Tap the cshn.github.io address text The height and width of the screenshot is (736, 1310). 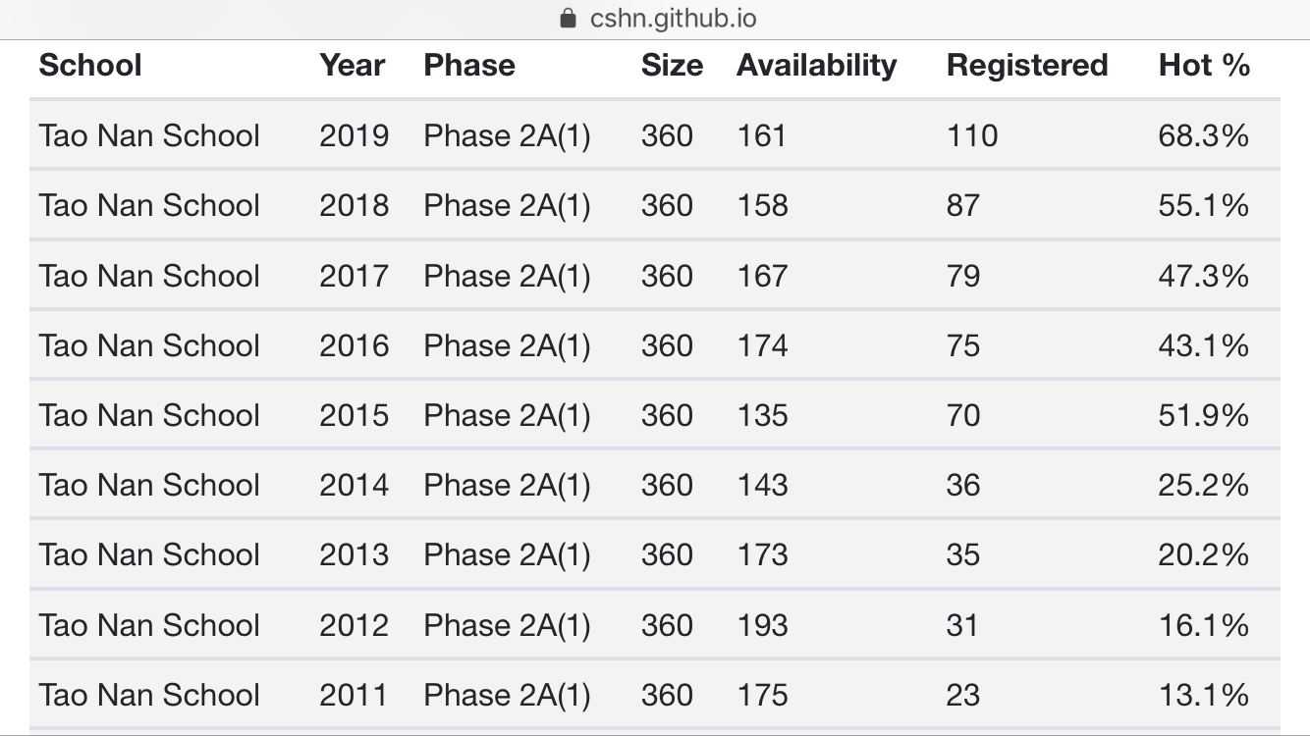[x=673, y=19]
